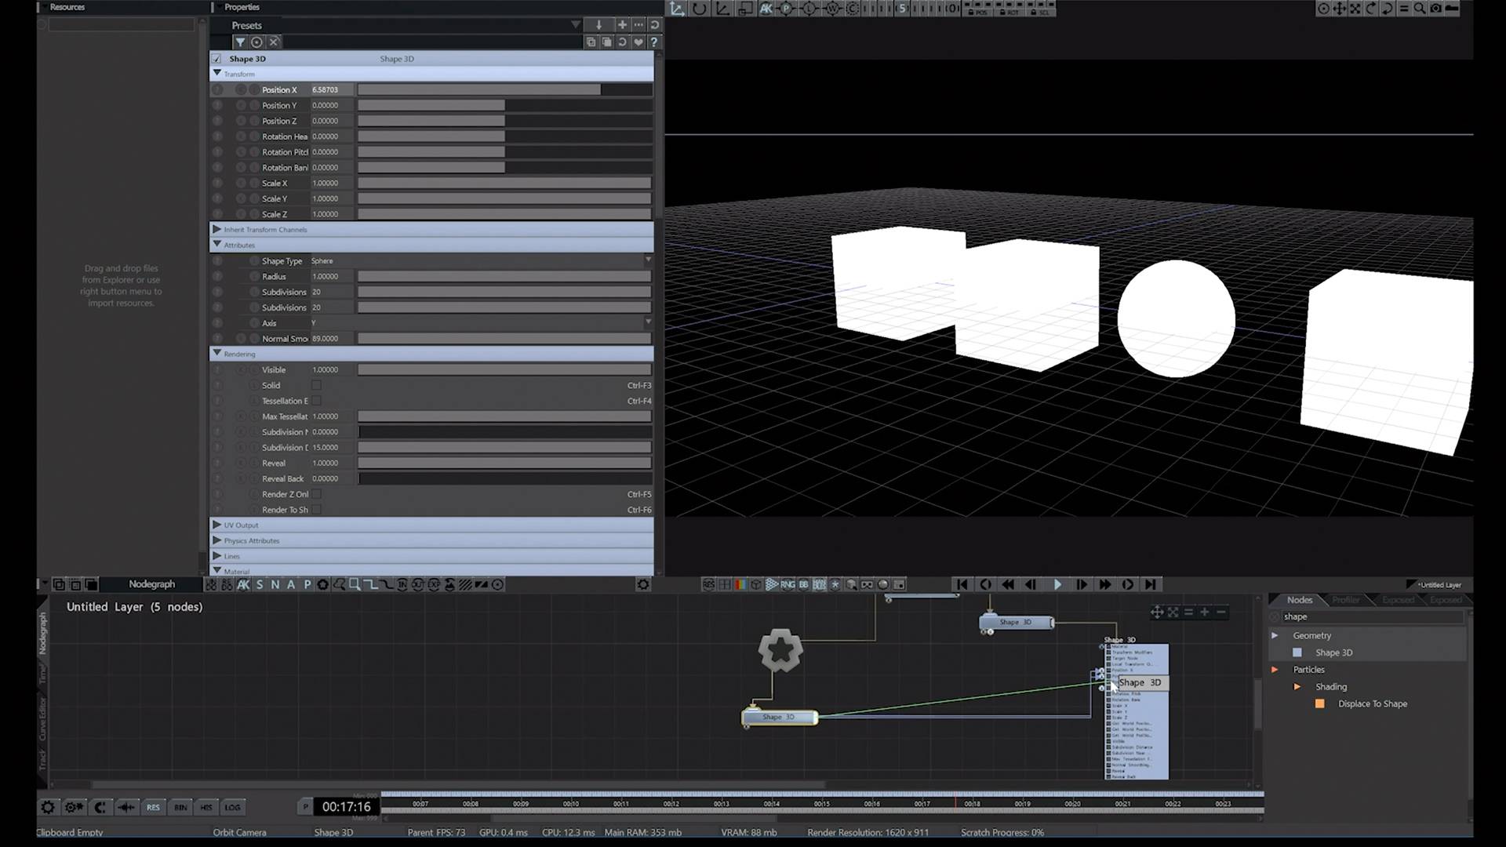The width and height of the screenshot is (1506, 847).
Task: Select Displace To Shape in Nodes list
Action: pos(1372,703)
